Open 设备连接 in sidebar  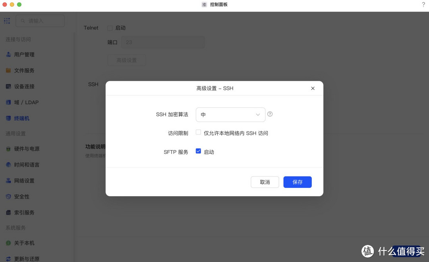click(24, 86)
